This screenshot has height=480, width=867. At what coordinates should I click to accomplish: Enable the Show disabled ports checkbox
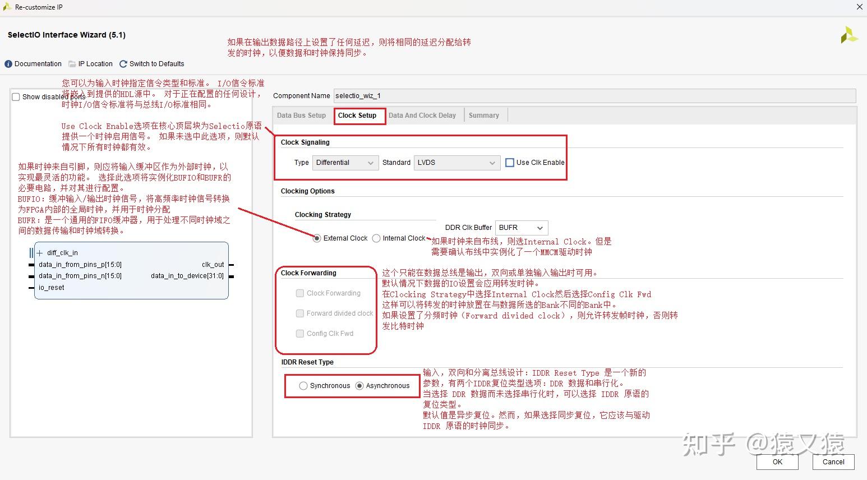pyautogui.click(x=16, y=96)
